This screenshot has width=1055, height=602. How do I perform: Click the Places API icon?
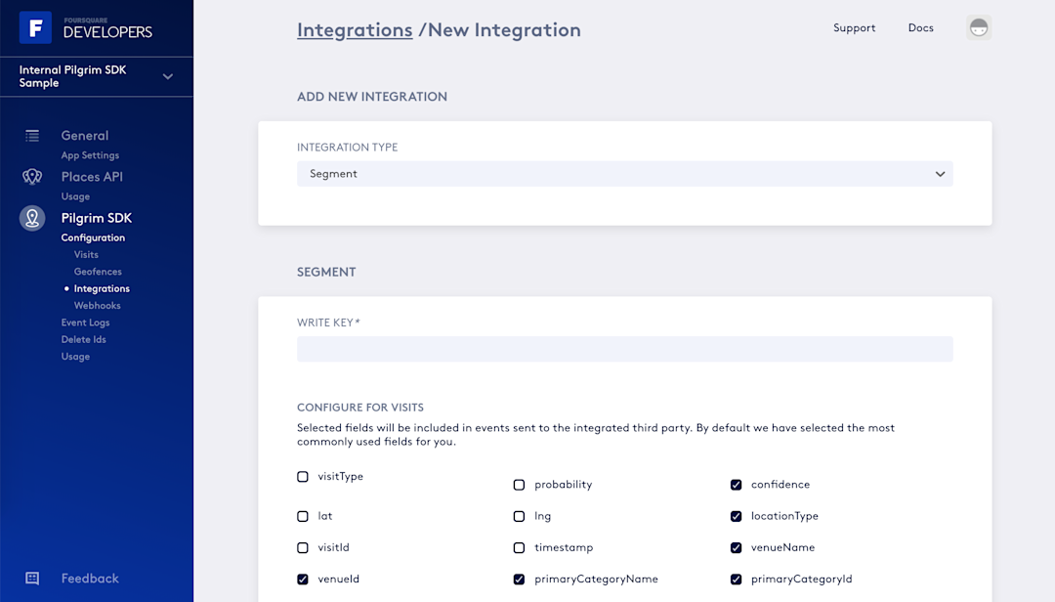pyautogui.click(x=32, y=177)
